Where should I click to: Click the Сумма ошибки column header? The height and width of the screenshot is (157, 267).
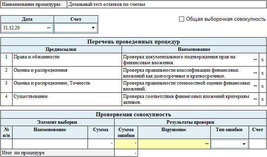pyautogui.click(x=126, y=132)
